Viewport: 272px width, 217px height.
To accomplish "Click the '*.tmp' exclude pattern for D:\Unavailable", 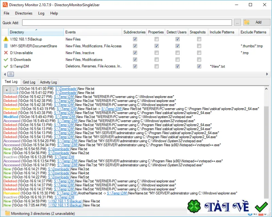I will pos(244,53).
